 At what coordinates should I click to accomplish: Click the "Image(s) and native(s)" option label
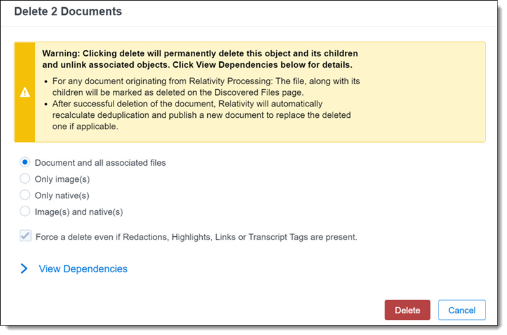[x=79, y=212]
